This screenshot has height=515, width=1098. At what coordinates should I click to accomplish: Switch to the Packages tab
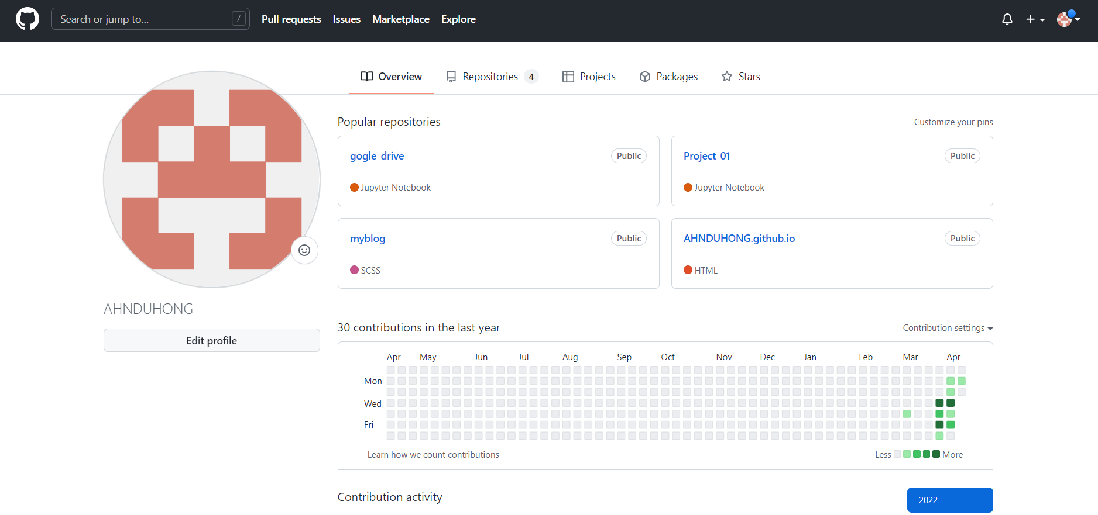tap(668, 77)
